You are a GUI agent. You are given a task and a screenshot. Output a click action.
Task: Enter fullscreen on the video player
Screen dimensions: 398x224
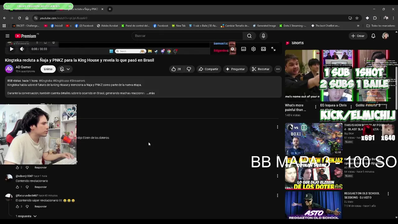(x=273, y=49)
